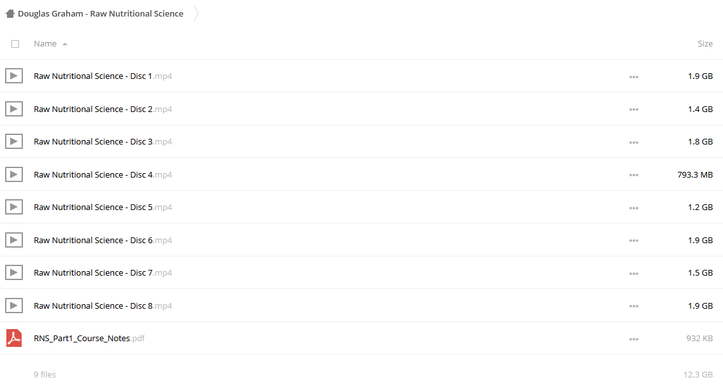Open the RNS_Part1_Course_Notes.pdf file name
Viewport: 723px width, 387px height.
(x=89, y=338)
